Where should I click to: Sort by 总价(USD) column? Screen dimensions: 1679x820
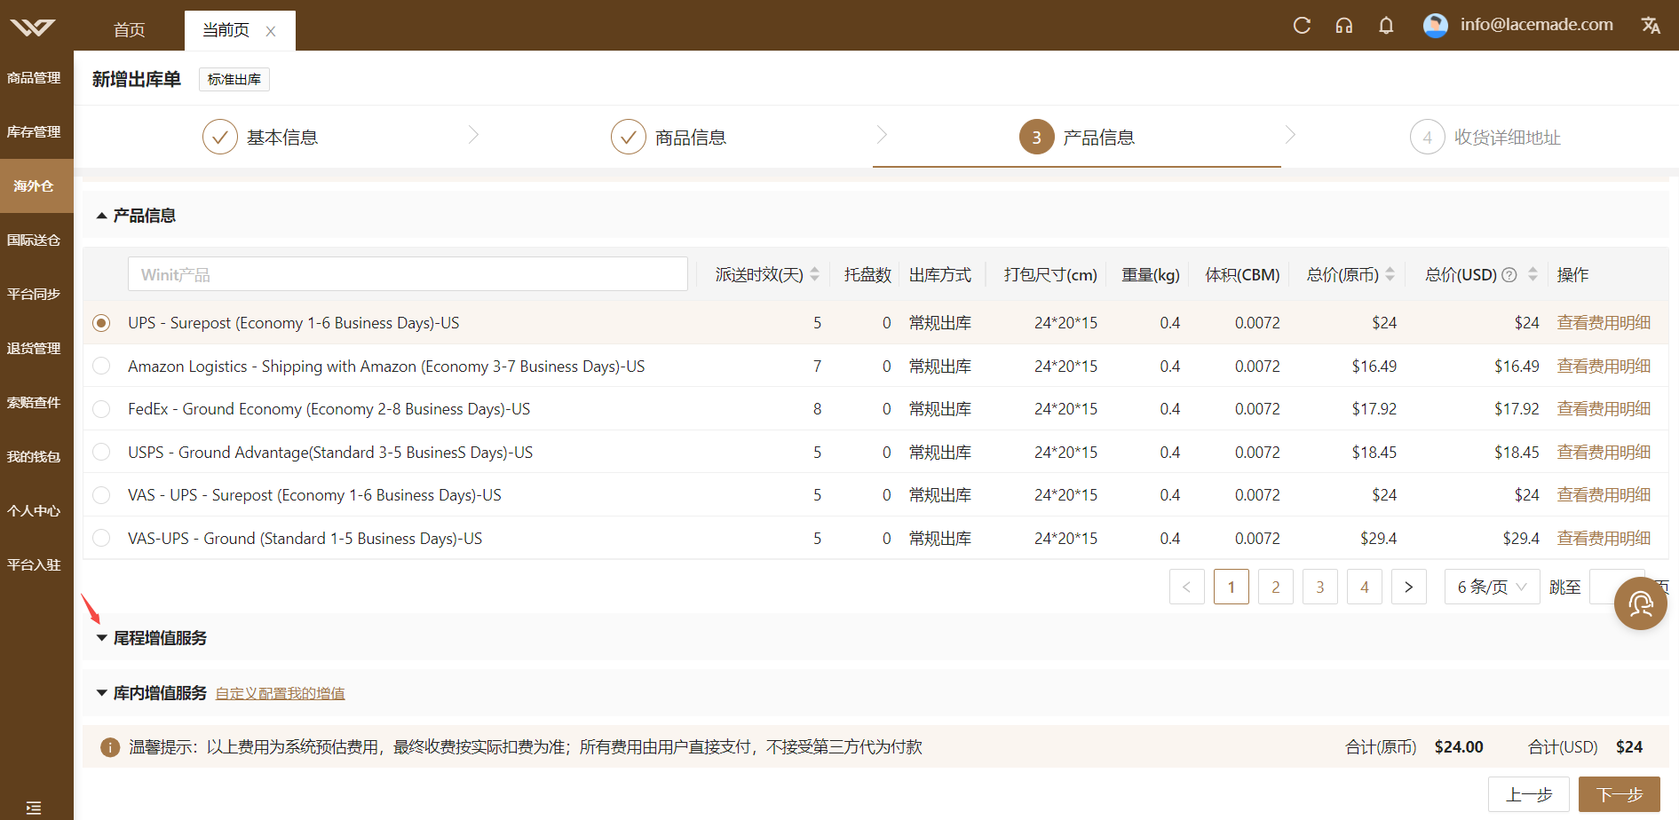point(1532,275)
